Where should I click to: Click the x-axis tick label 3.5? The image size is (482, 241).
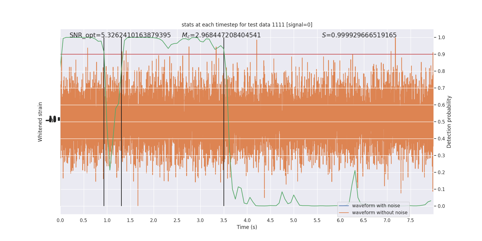point(224,221)
